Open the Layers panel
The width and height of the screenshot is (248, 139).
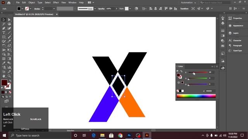pyautogui.click(x=233, y=33)
